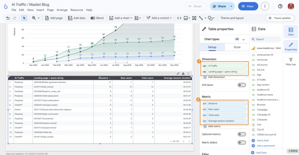Share the report

pos(219,6)
